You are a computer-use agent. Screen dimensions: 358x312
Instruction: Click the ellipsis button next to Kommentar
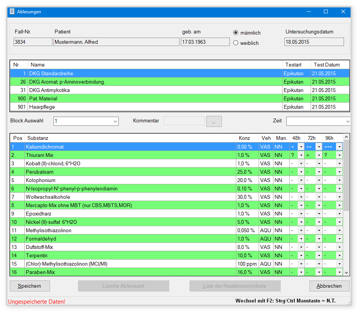point(214,121)
